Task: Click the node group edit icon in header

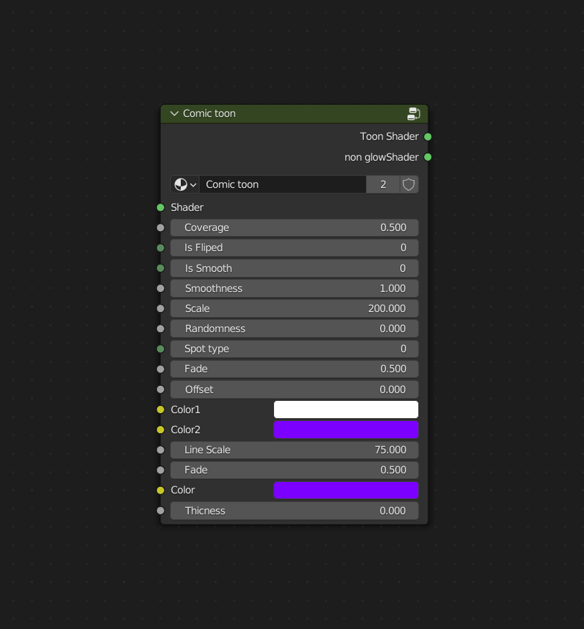Action: tap(413, 113)
